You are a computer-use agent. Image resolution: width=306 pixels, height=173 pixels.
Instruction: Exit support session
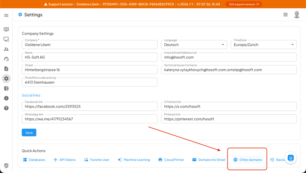click(244, 4)
